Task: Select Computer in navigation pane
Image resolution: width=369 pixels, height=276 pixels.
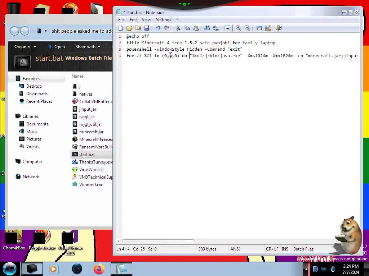Action: pos(32,161)
